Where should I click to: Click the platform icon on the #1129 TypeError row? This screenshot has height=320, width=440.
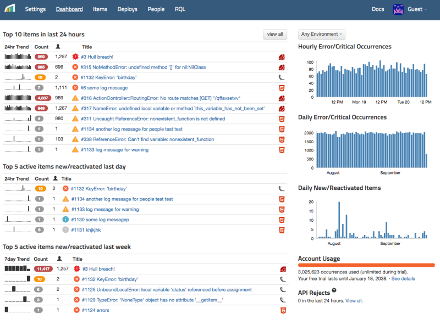click(281, 300)
